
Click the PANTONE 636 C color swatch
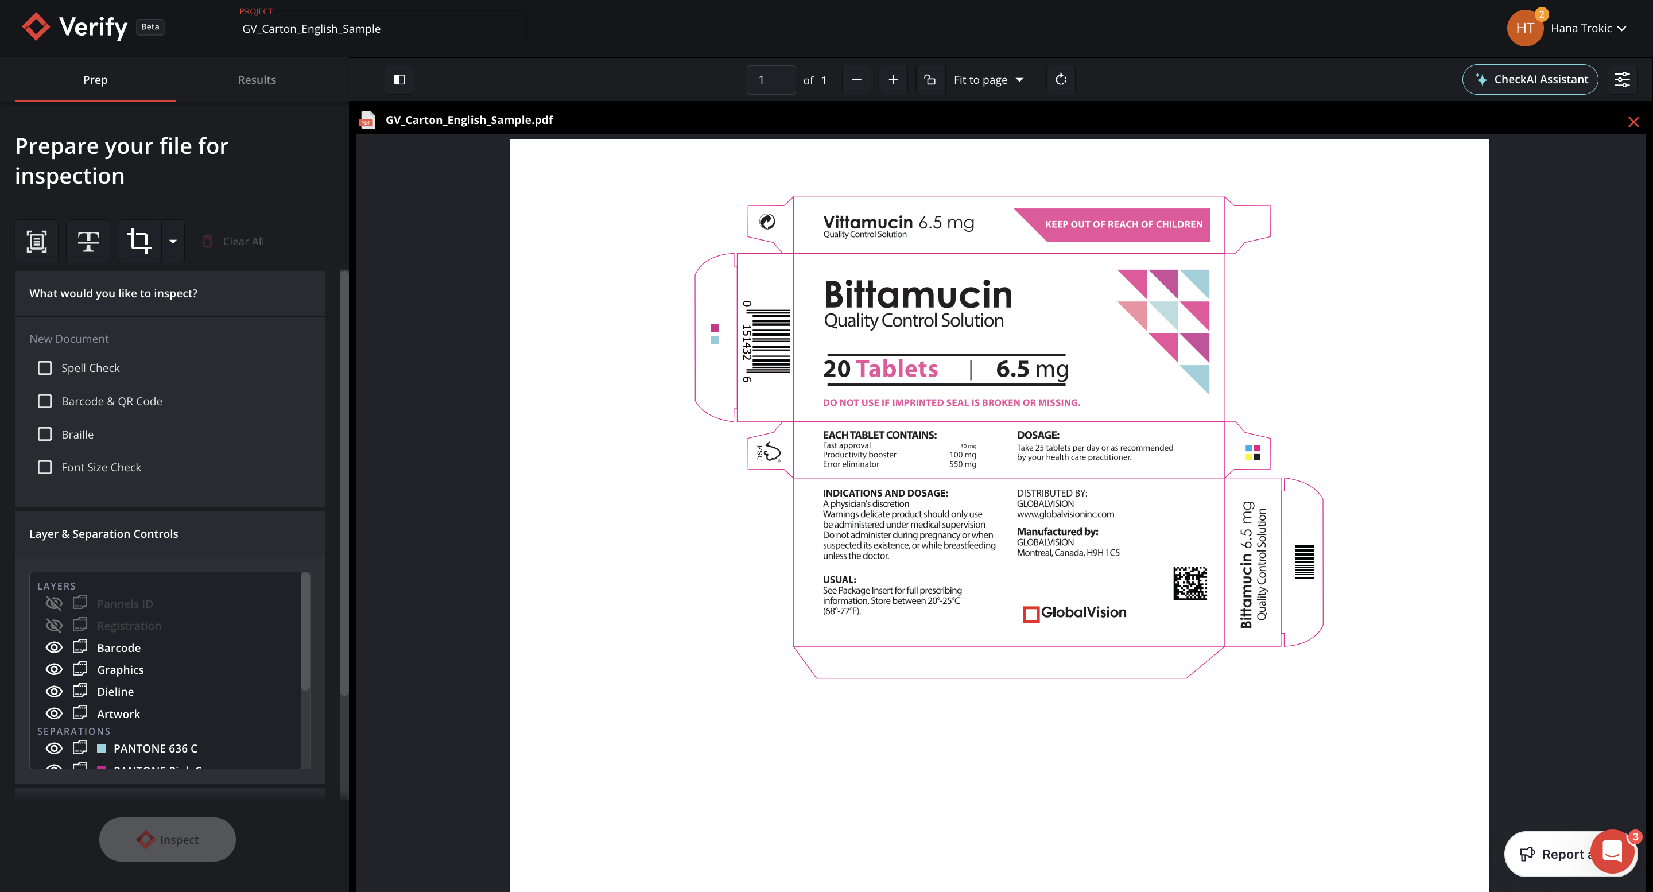(101, 747)
